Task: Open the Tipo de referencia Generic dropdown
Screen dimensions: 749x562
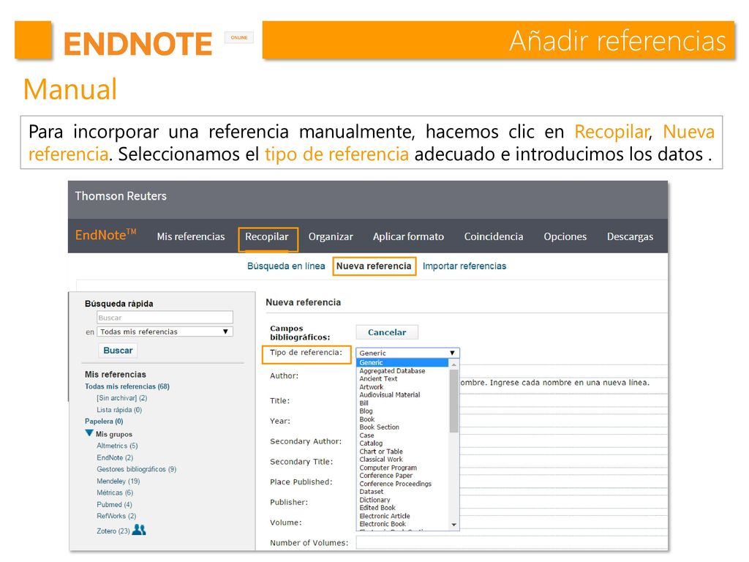Action: (408, 353)
